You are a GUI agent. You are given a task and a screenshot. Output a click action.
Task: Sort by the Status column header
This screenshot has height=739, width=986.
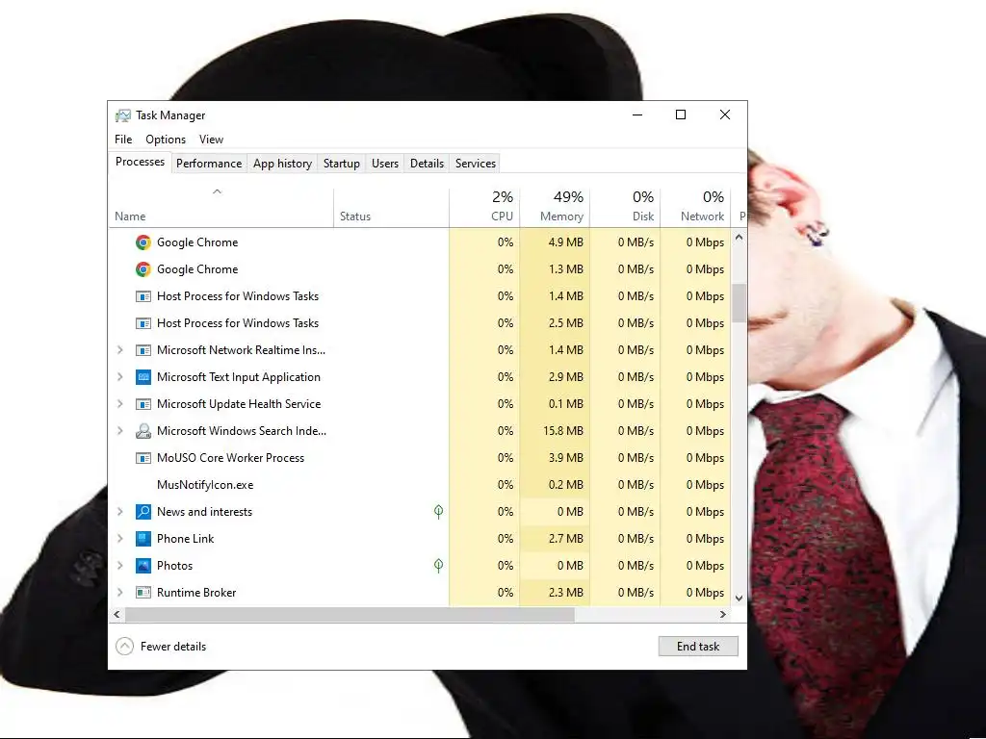(x=391, y=208)
